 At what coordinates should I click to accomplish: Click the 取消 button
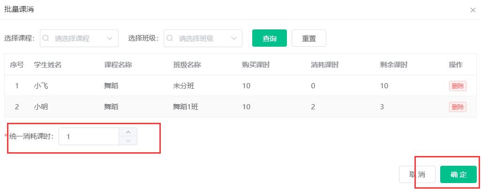(417, 175)
